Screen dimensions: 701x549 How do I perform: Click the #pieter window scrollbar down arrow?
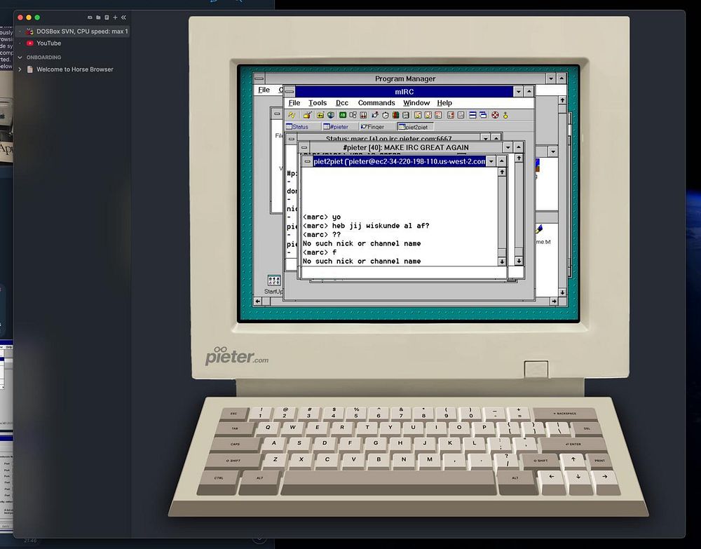[519, 261]
